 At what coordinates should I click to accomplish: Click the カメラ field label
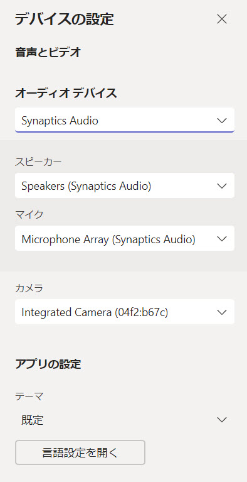[x=29, y=288]
